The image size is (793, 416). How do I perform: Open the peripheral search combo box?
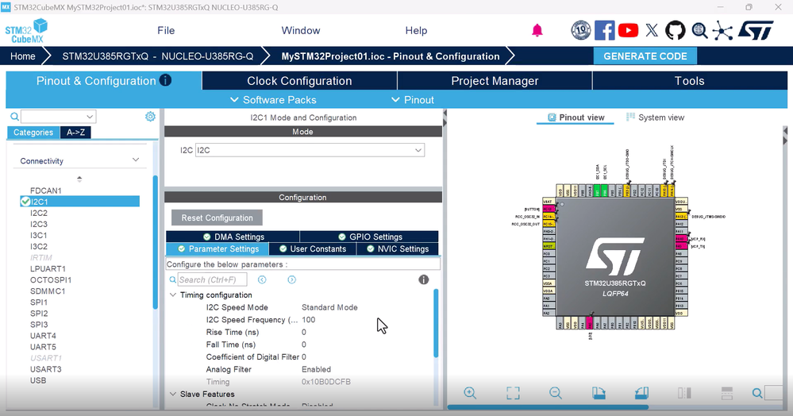[x=58, y=117]
